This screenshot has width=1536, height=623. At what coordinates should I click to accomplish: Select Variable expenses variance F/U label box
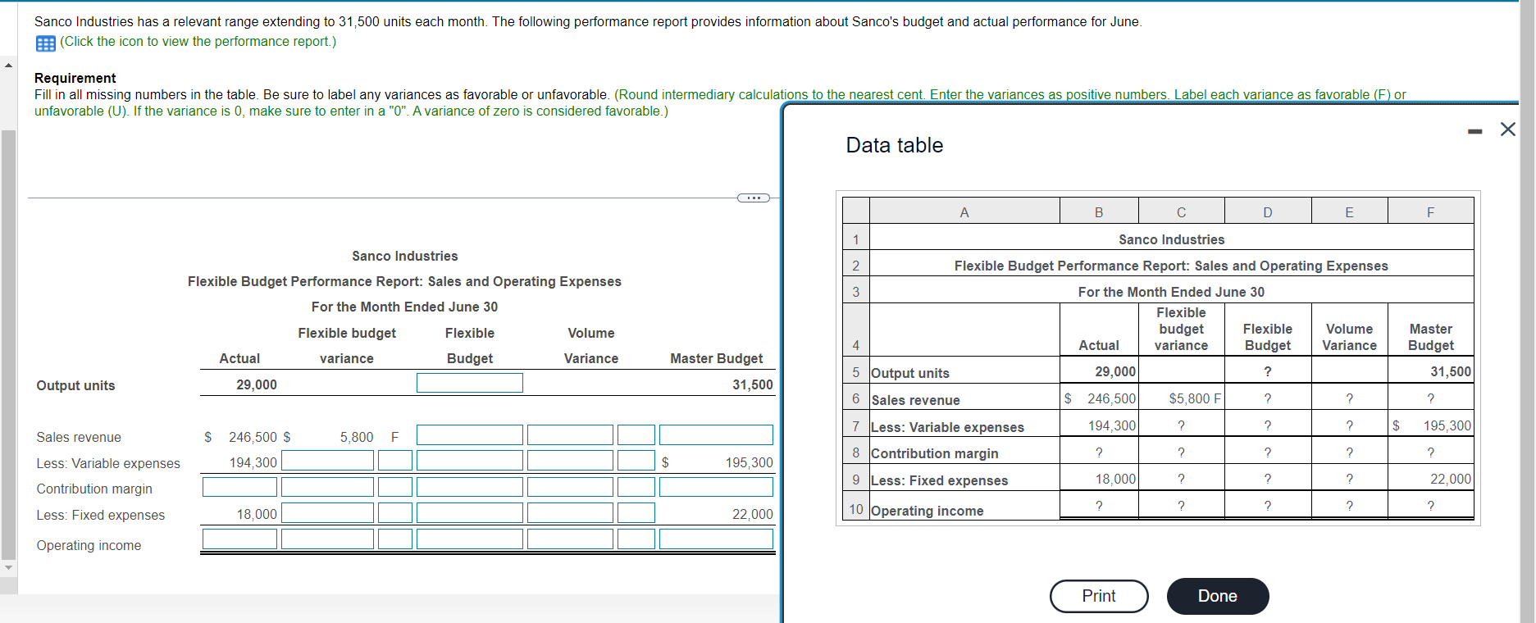click(395, 460)
